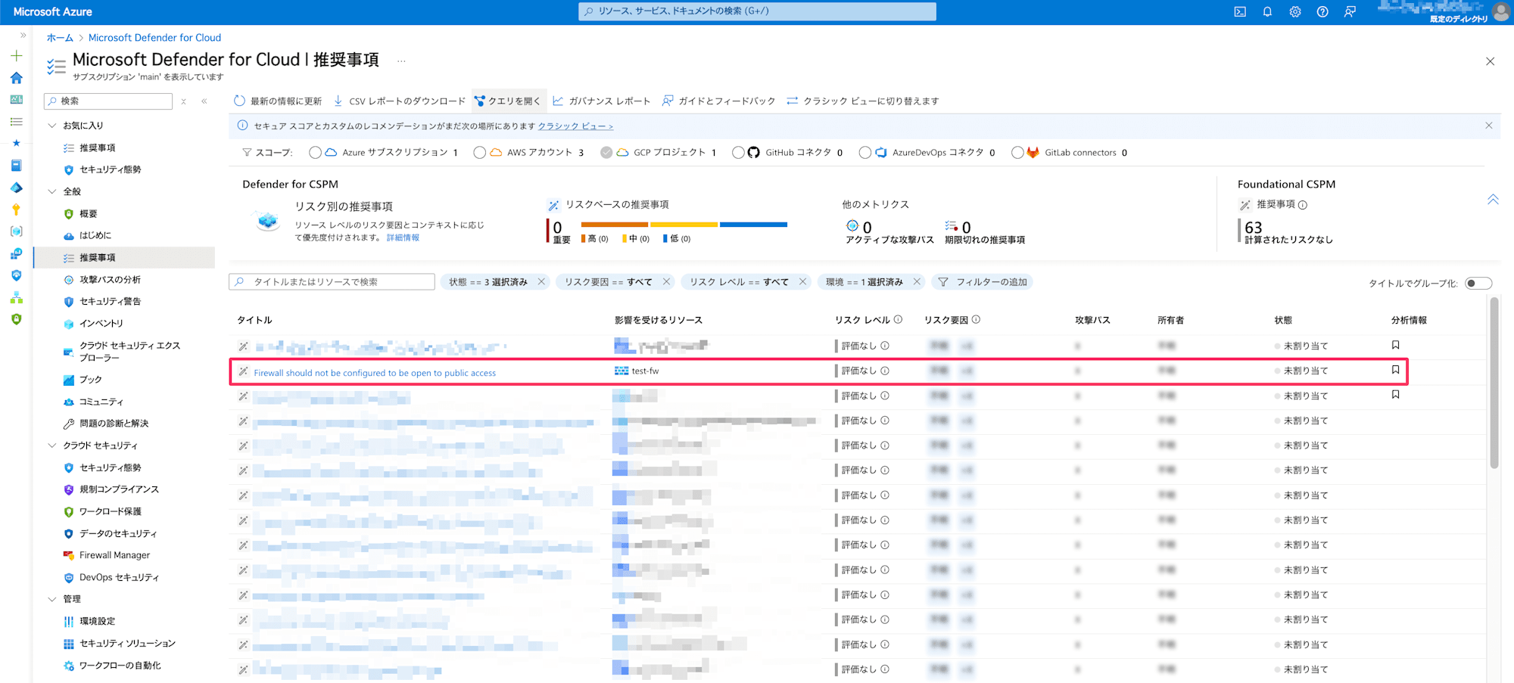Open the notifications bell icon
This screenshot has width=1514, height=683.
click(1267, 12)
